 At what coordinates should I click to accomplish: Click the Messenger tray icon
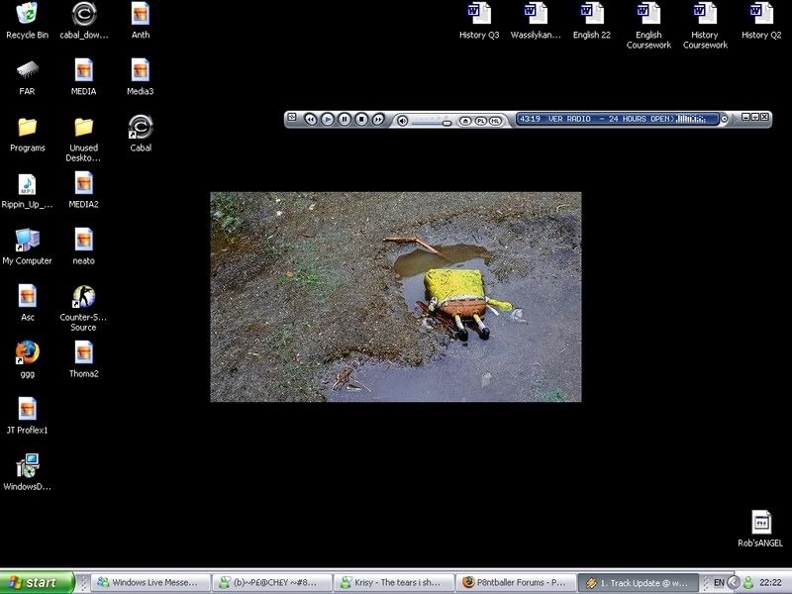749,583
